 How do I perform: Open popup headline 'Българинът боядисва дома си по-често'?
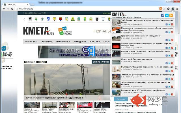coord(147,67)
